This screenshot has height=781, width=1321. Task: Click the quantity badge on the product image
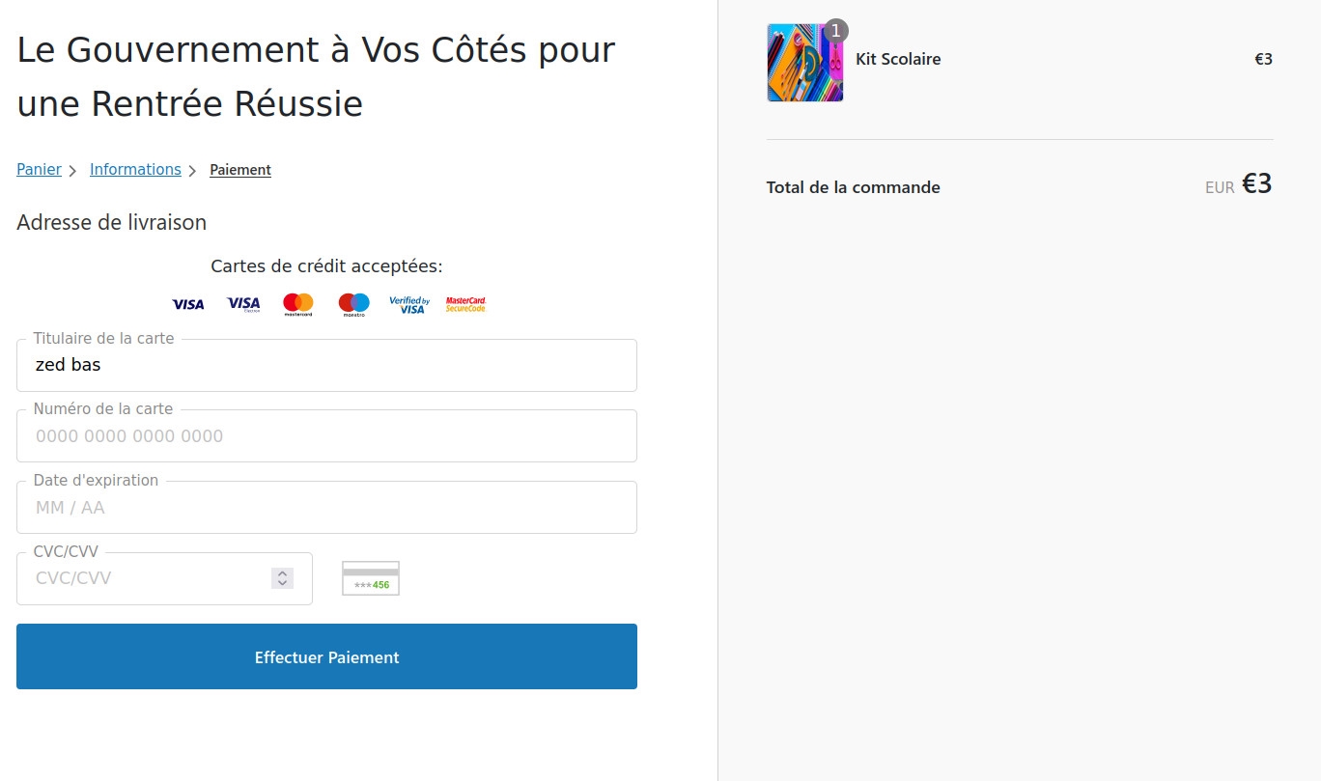pos(835,30)
